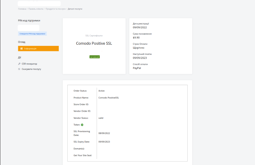Viewport: 255px width, 165px height.
Task: Click the Сума поновлення label
Action: (x=142, y=34)
